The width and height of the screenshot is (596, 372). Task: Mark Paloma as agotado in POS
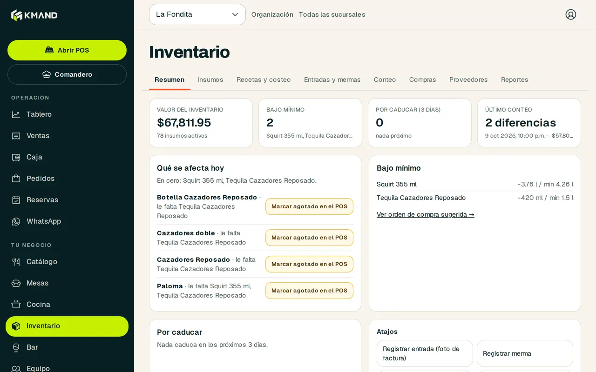[x=309, y=291]
